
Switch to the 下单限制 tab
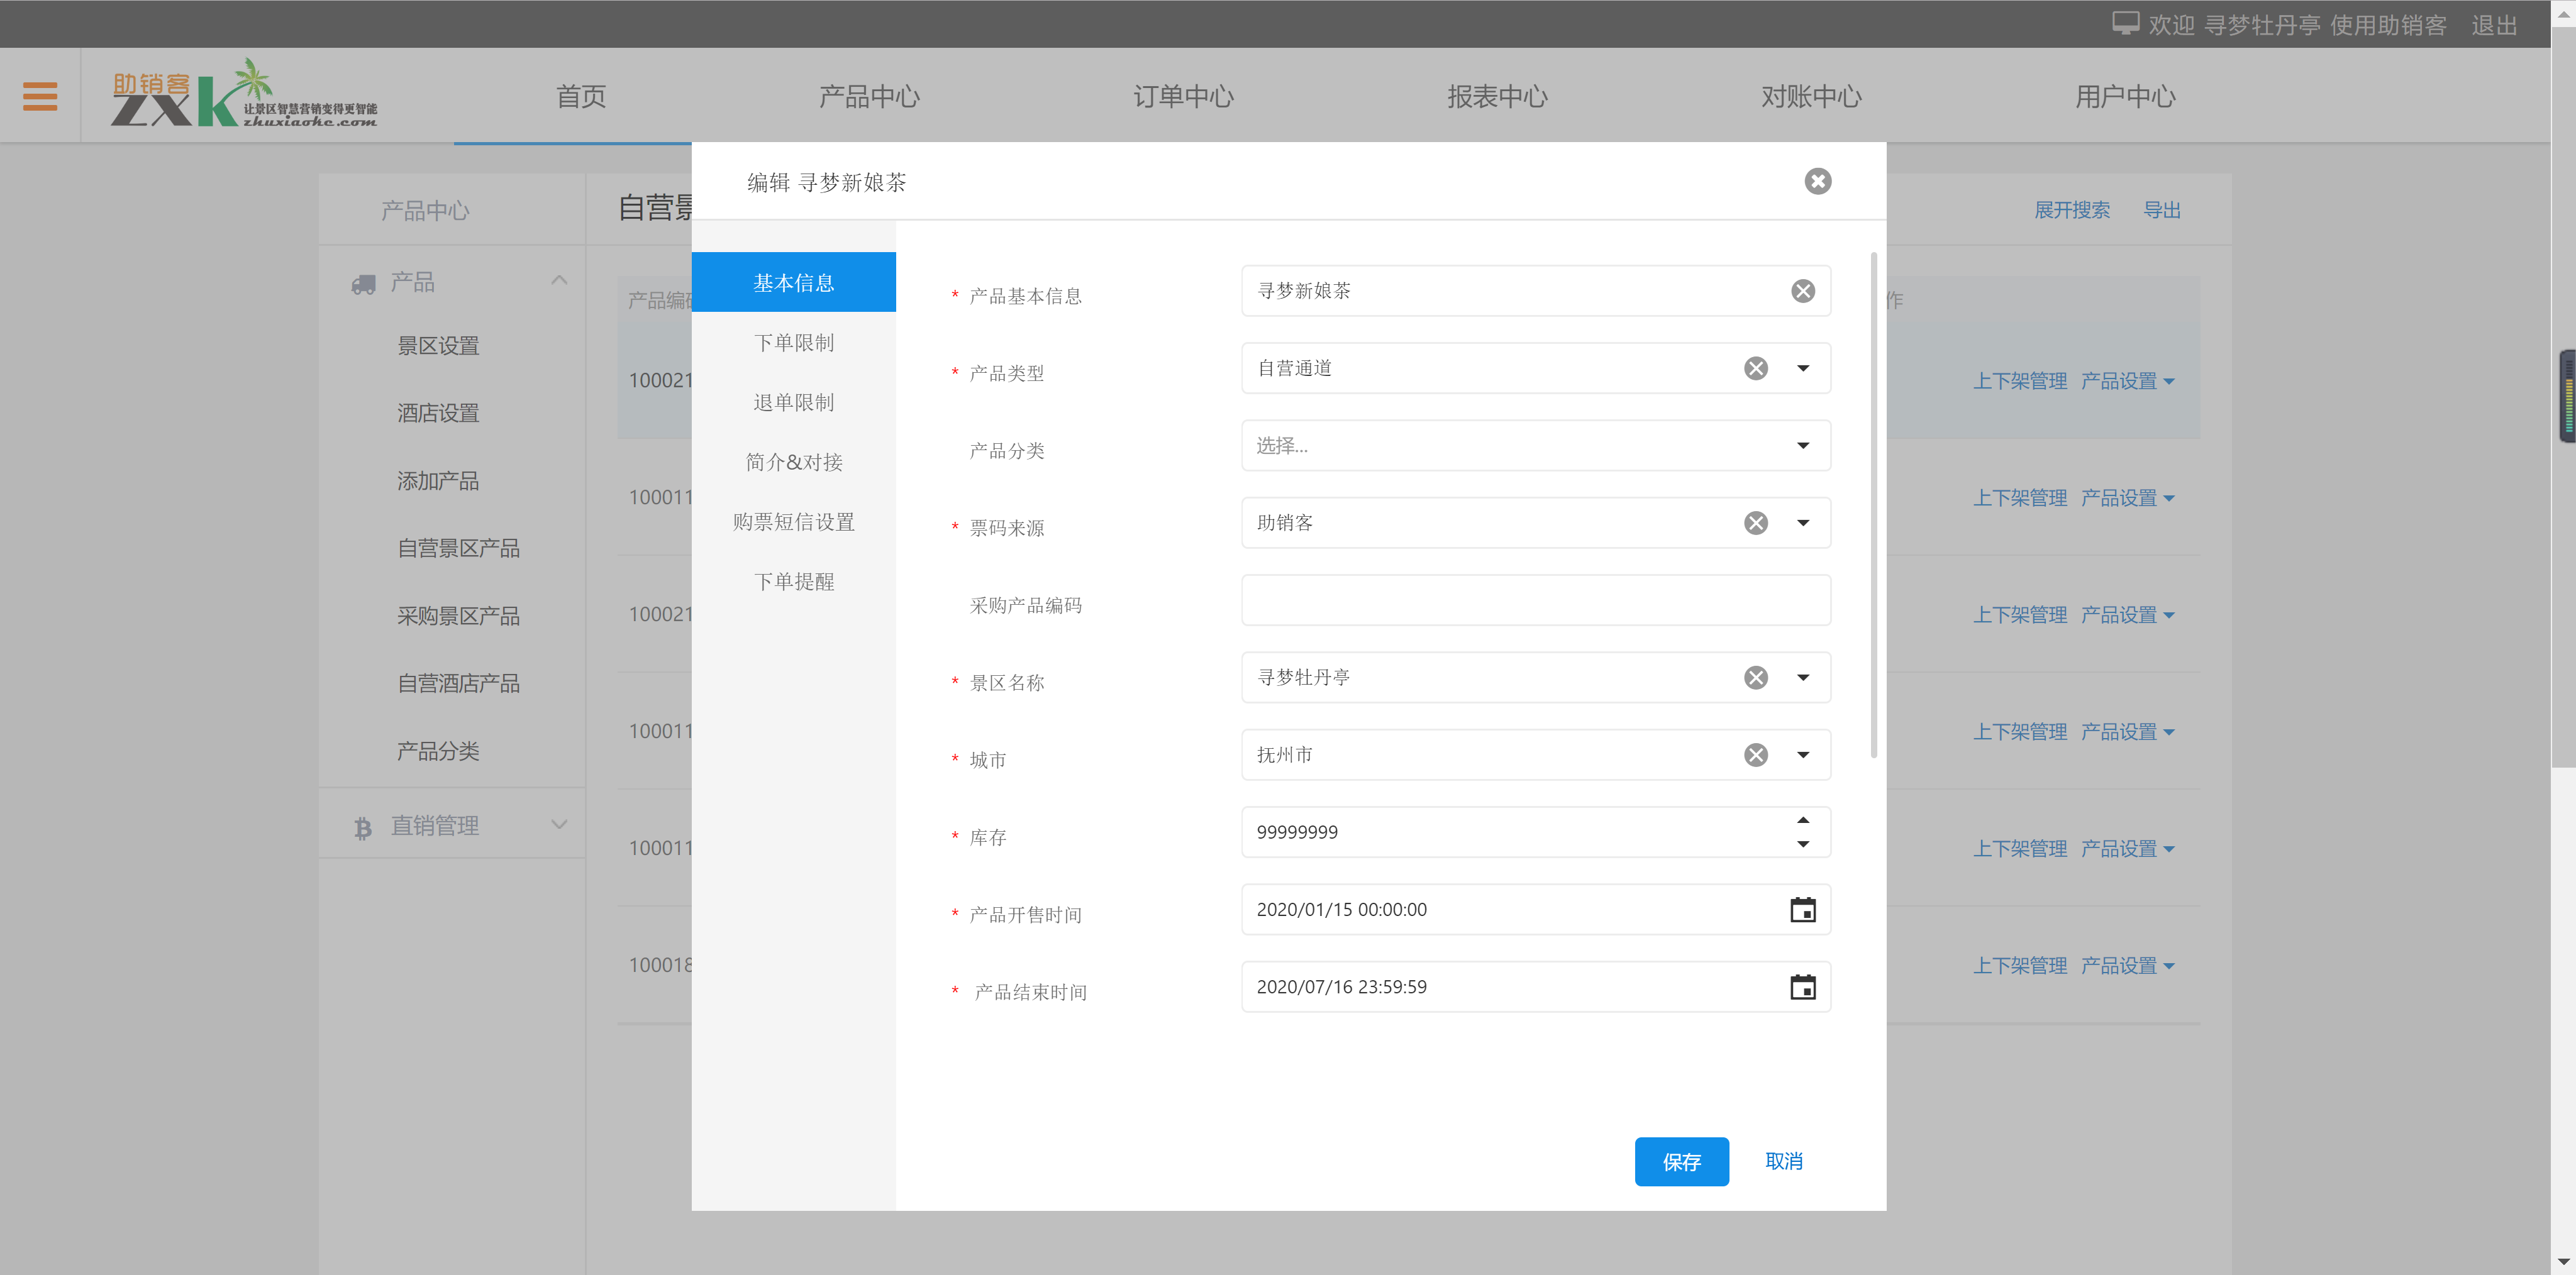(x=793, y=343)
